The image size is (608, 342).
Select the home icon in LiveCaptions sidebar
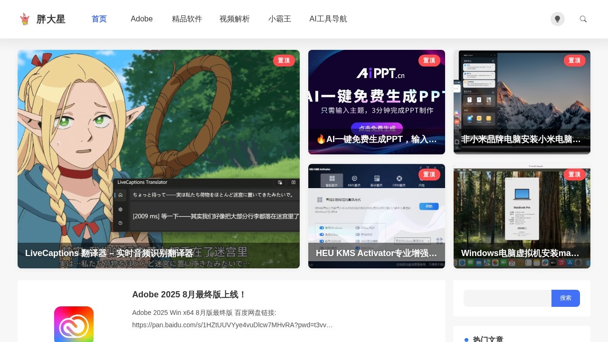pos(120,195)
